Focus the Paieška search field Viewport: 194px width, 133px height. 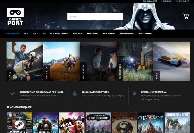(x=95, y=16)
